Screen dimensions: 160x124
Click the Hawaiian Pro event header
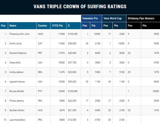point(90,19)
